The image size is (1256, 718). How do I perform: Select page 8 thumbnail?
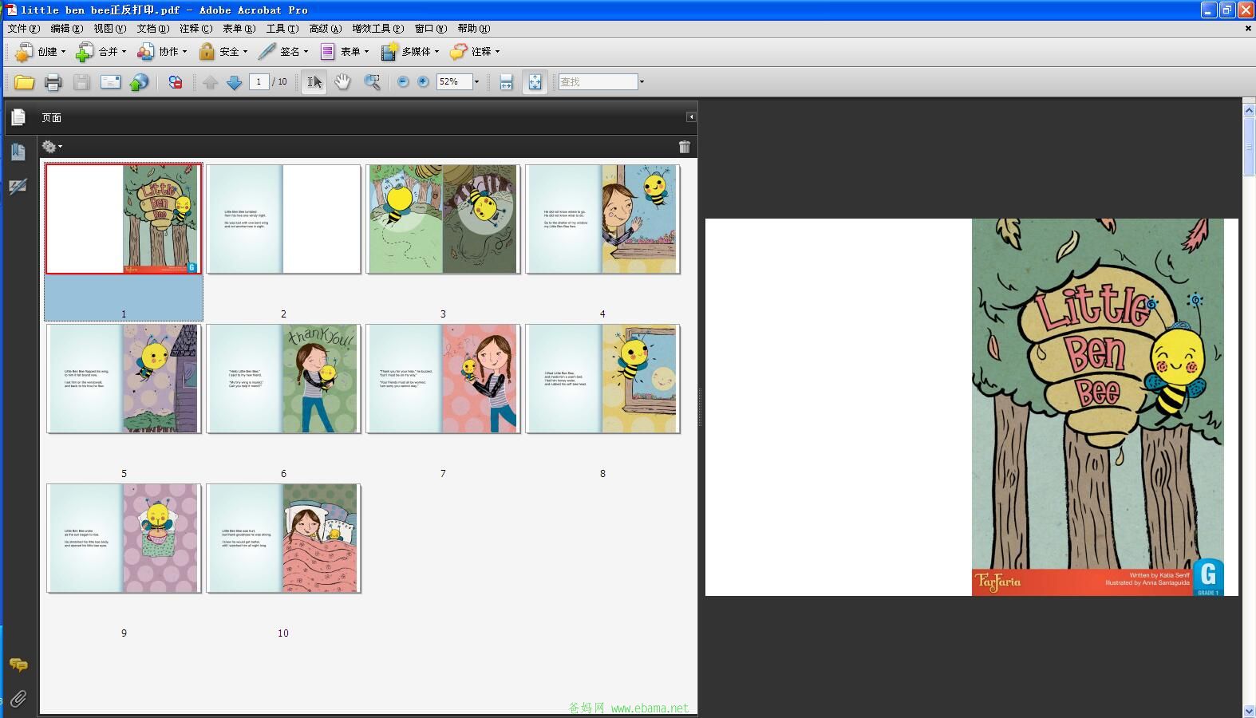pyautogui.click(x=602, y=378)
